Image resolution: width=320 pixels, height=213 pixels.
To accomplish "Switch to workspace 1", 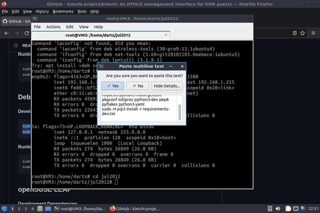I will click(12, 209).
